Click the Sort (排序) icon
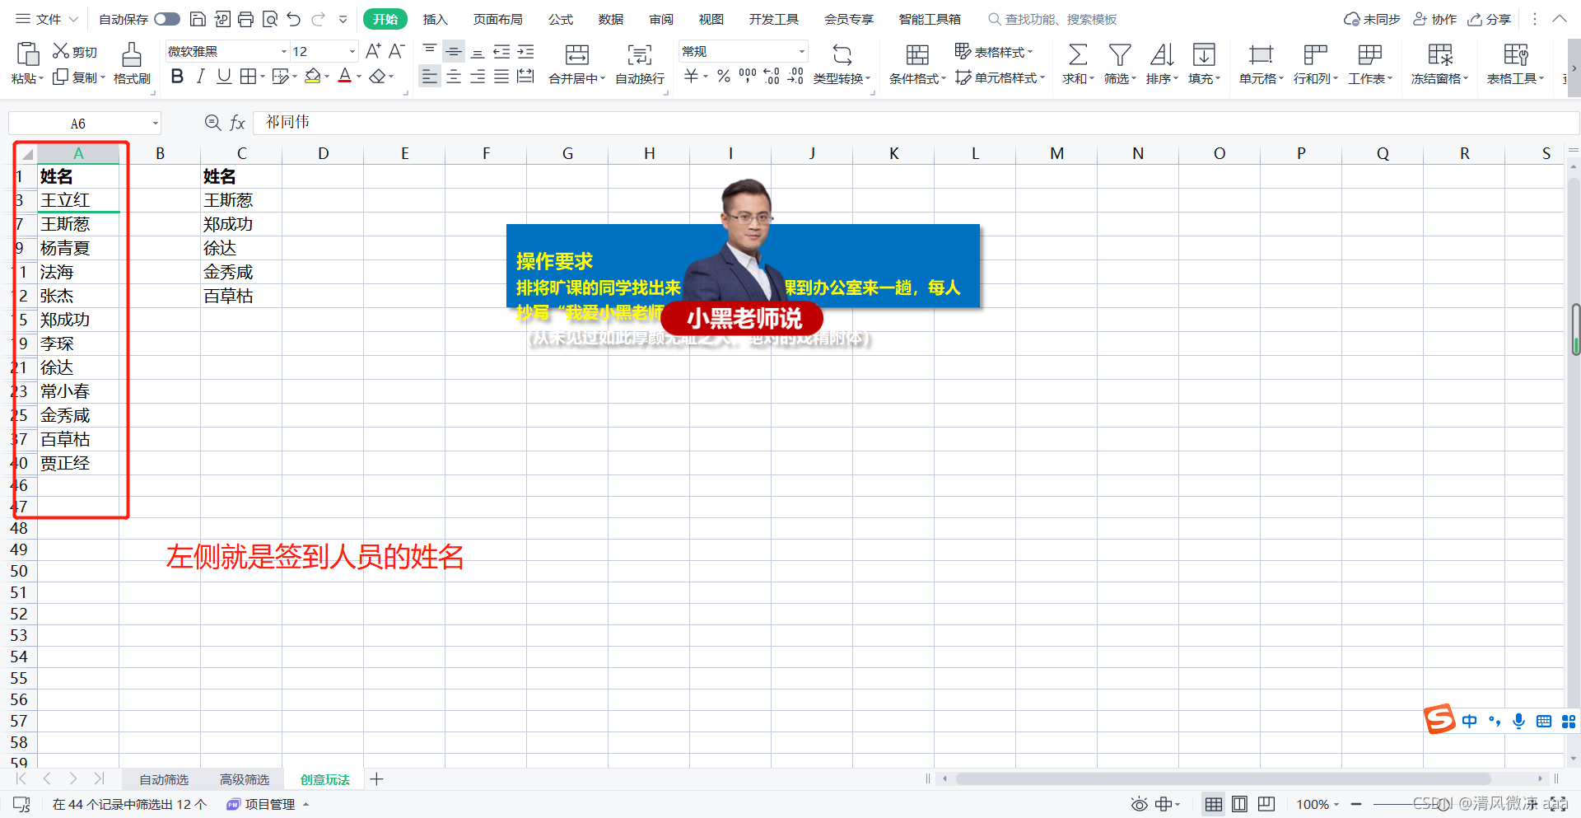This screenshot has height=818, width=1581. [x=1161, y=55]
